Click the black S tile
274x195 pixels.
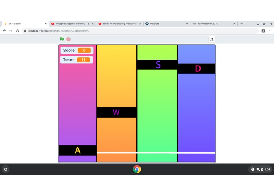coord(157,65)
